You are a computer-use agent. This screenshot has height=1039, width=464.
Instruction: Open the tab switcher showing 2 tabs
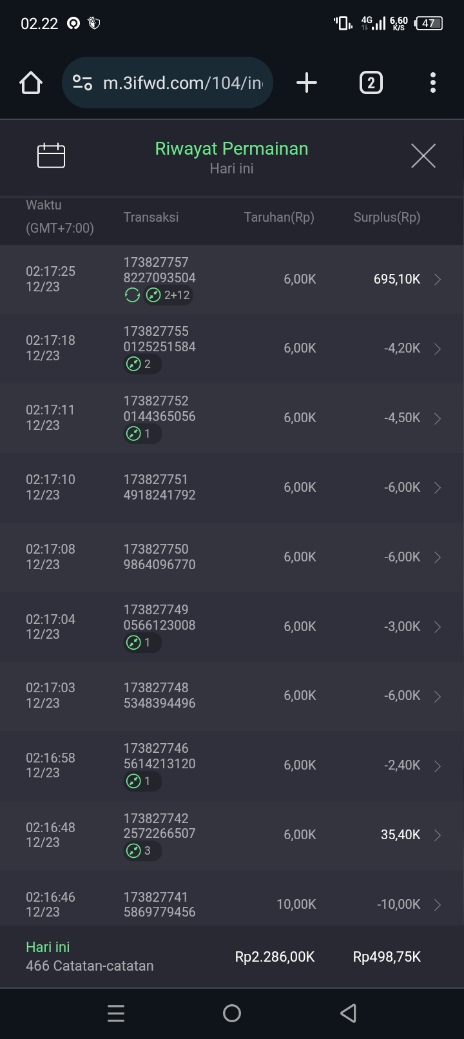point(371,83)
